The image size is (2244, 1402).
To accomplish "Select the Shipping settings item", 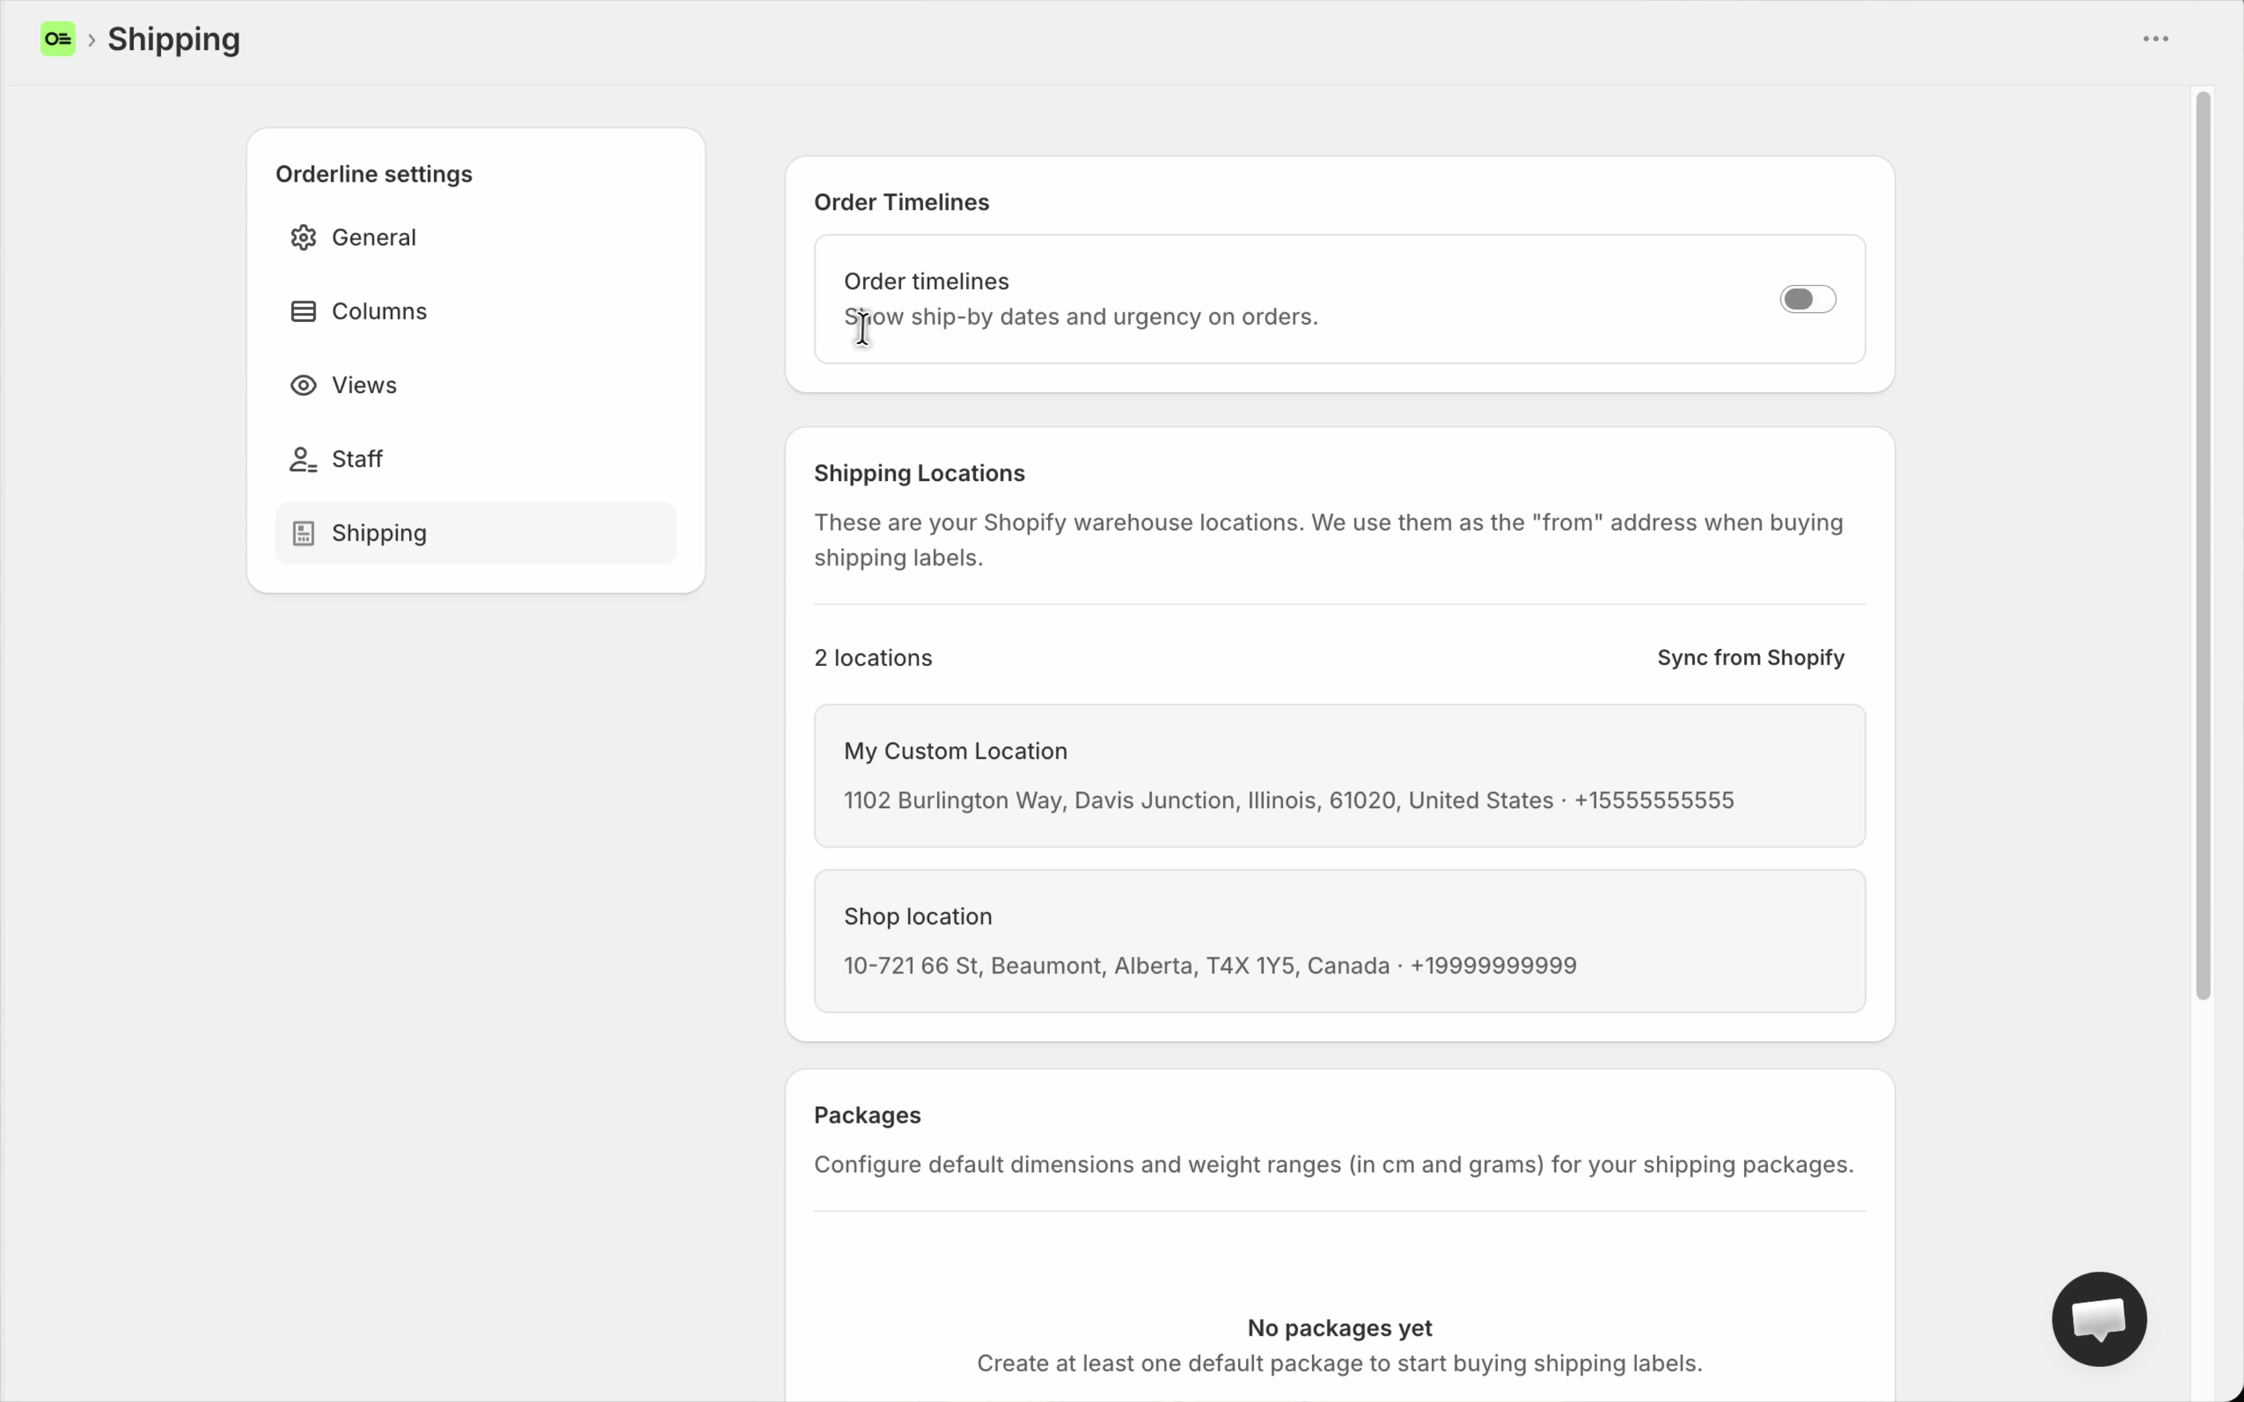I will [x=476, y=533].
